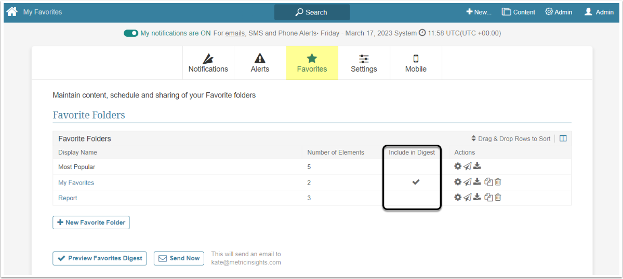Download the Report folder
The width and height of the screenshot is (623, 279).
[477, 198]
